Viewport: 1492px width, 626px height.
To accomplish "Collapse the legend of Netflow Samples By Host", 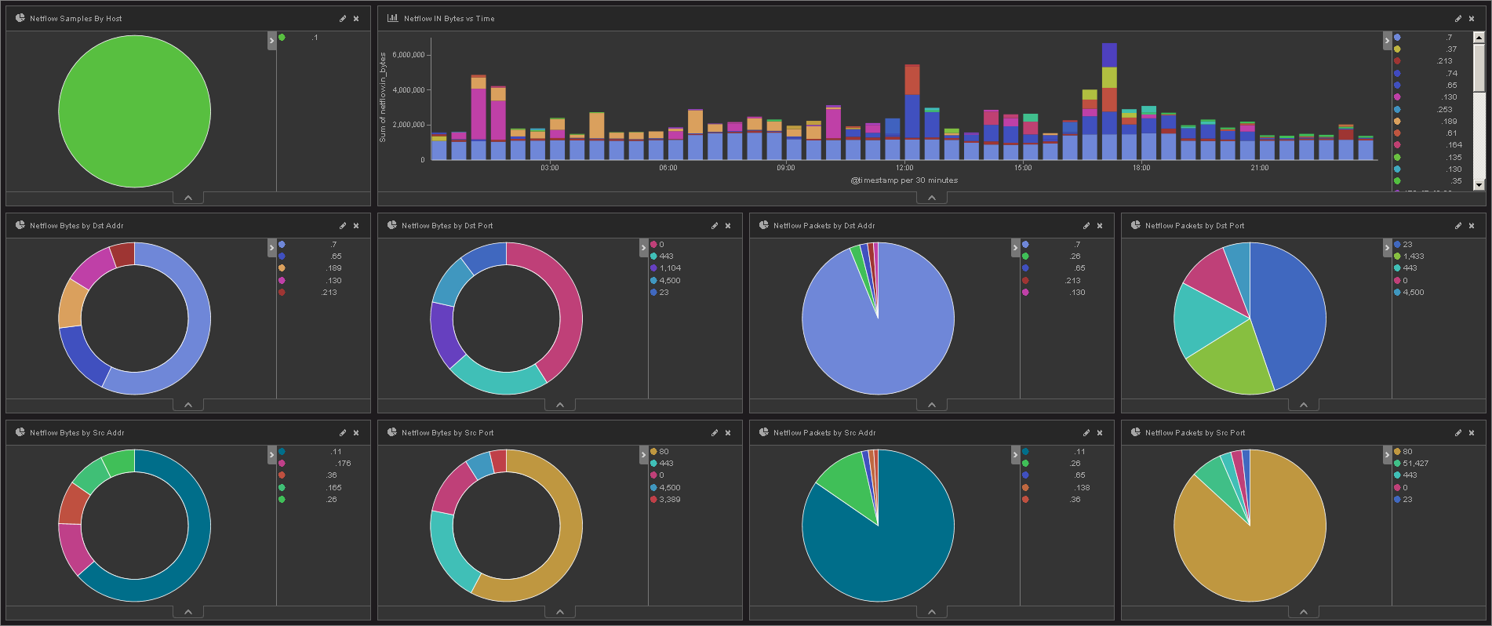I will tap(272, 40).
